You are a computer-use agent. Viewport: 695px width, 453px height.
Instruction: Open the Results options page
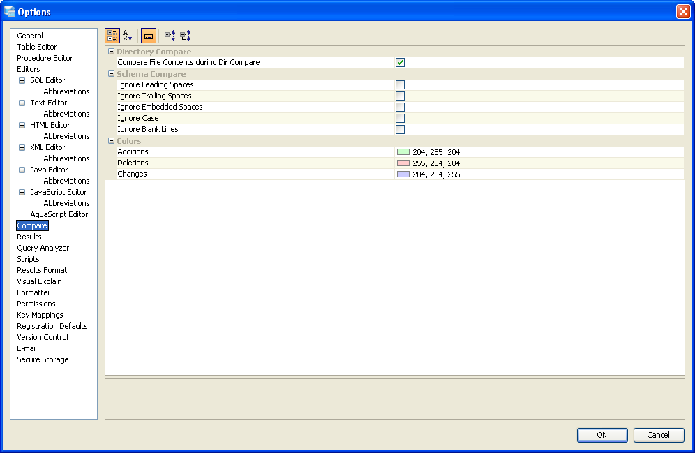(x=29, y=237)
